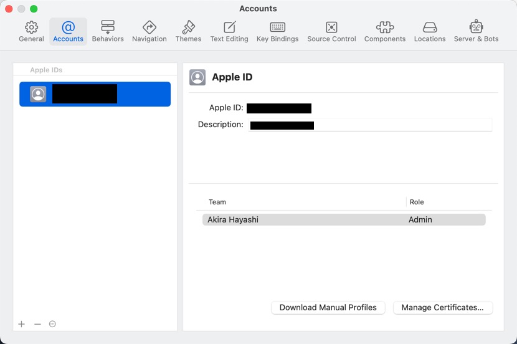Click the Team column header
This screenshot has width=517, height=344.
(x=217, y=202)
